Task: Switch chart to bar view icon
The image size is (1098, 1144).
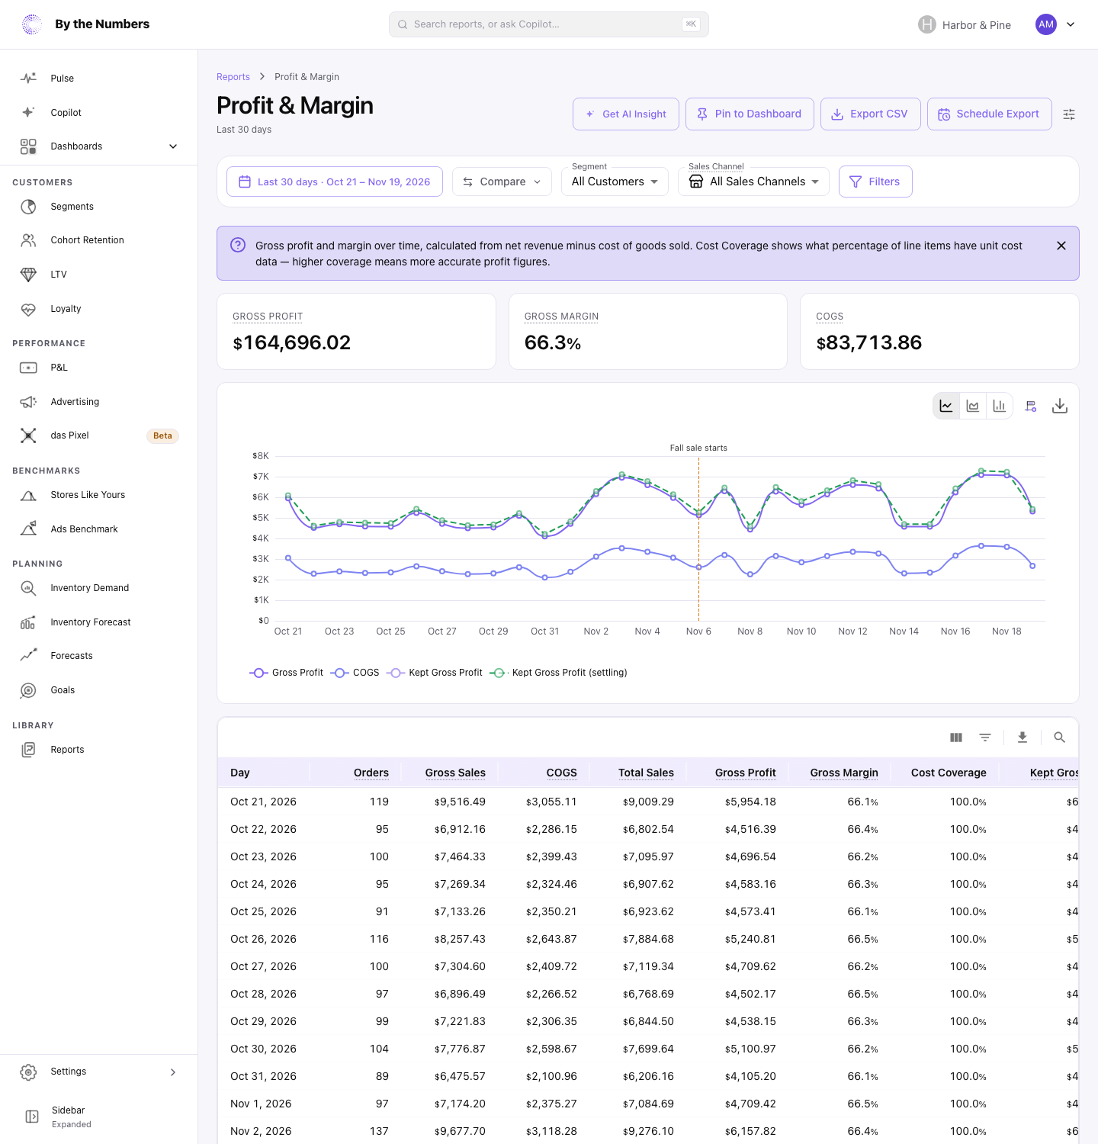Action: [x=1000, y=406]
